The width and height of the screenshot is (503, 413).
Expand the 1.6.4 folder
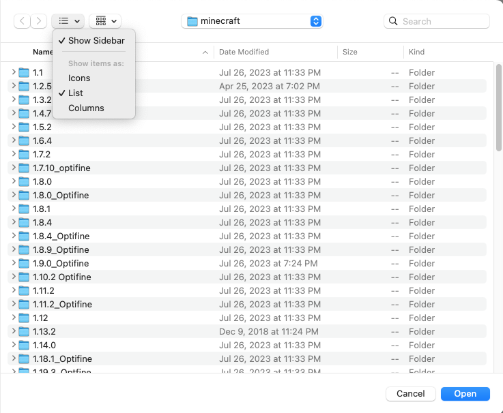pyautogui.click(x=14, y=140)
